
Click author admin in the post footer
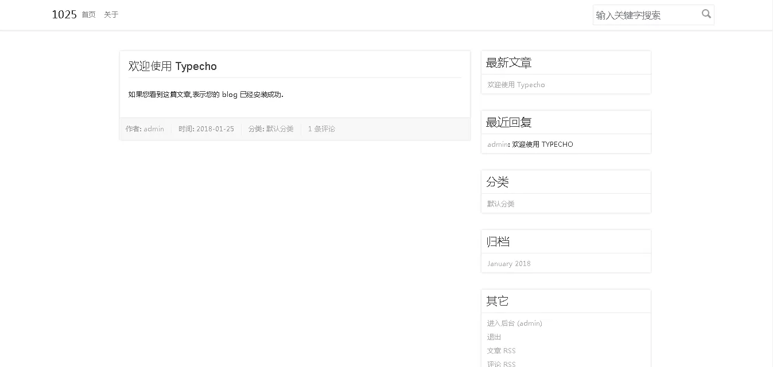coord(154,129)
